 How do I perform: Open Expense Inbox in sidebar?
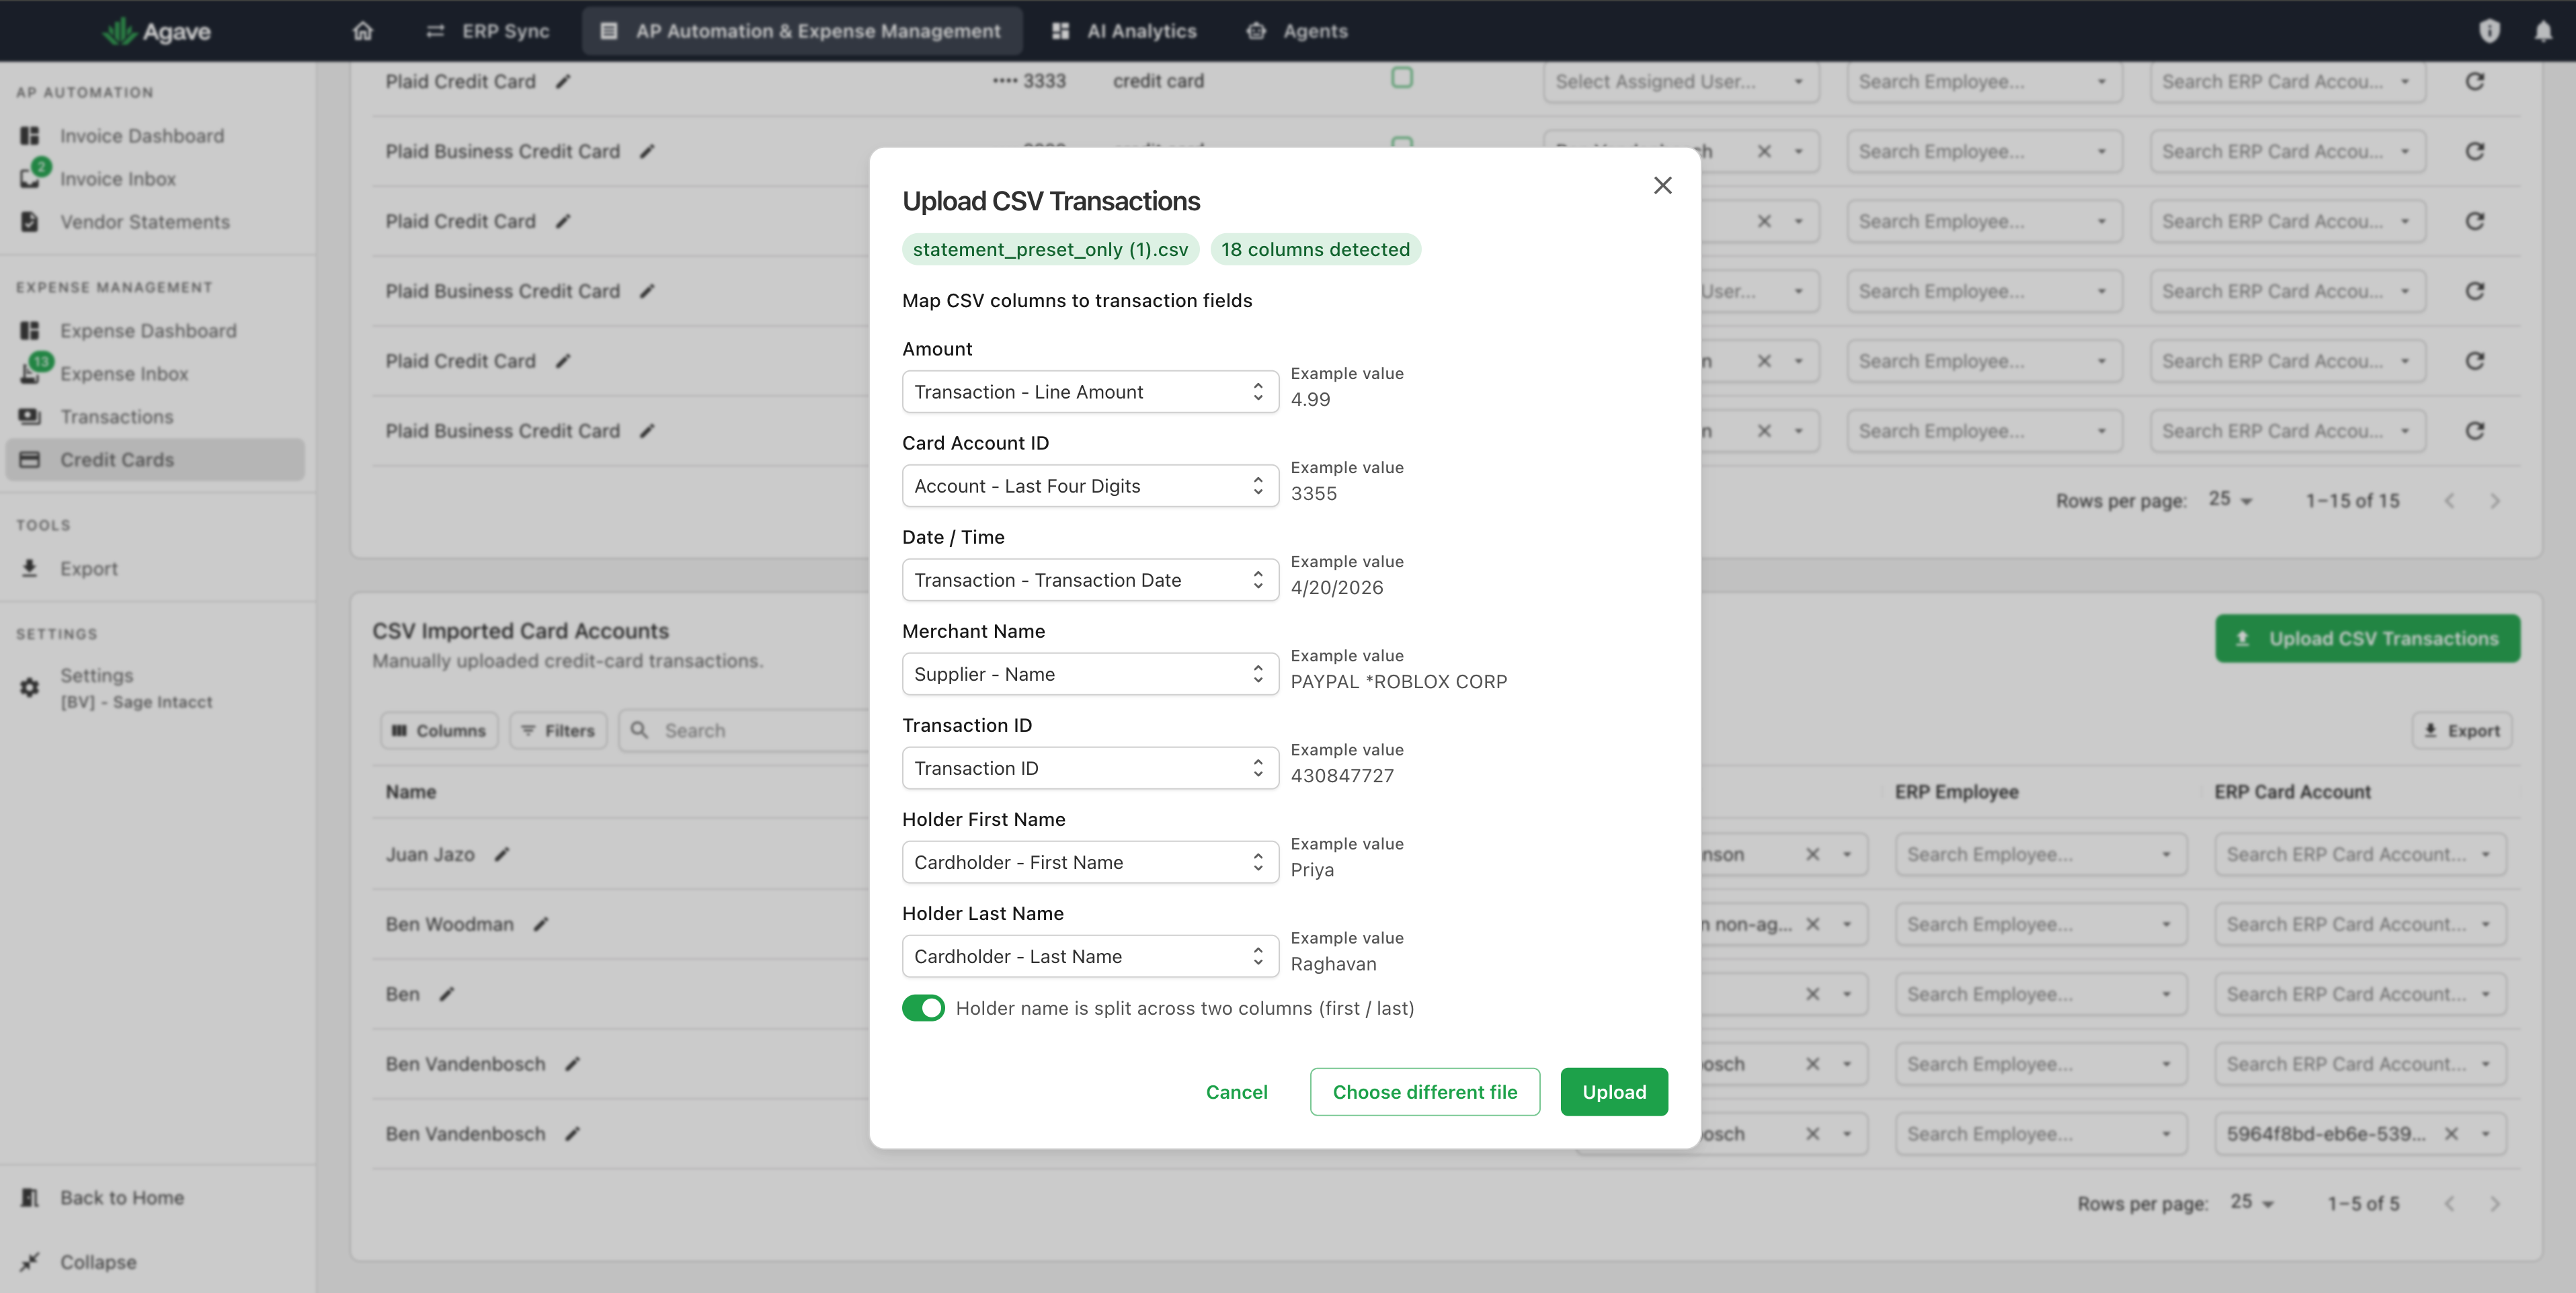124,373
